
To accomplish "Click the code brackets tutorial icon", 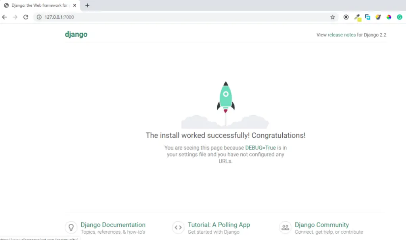I will (x=178, y=228).
